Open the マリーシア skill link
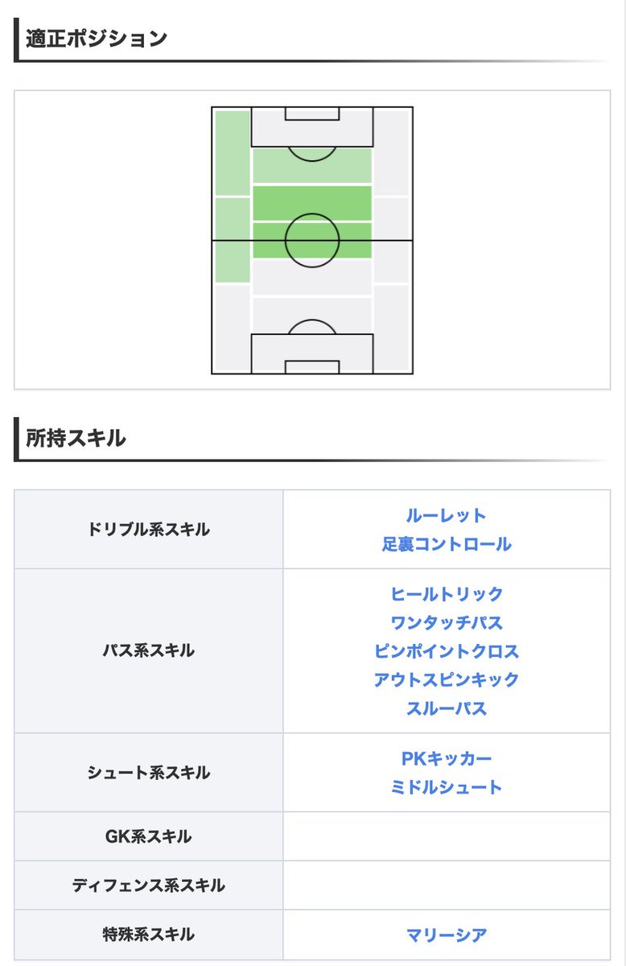The width and height of the screenshot is (626, 966). (447, 935)
